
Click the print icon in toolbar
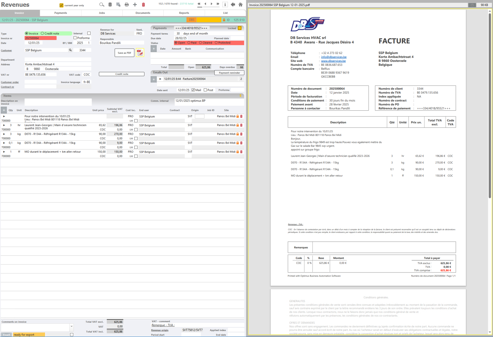127,5
